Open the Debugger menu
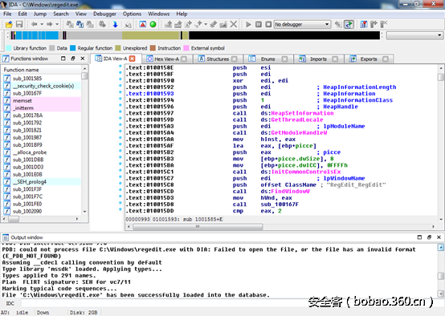Viewport: 445px width, 316px height. click(x=104, y=14)
